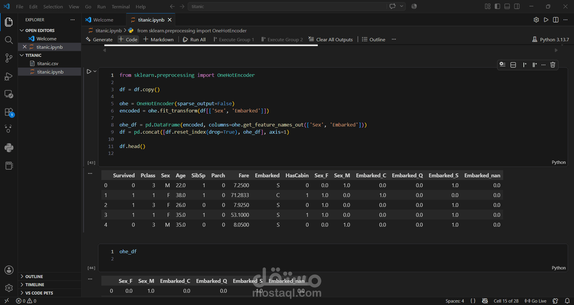This screenshot has width=574, height=305.
Task: Open the Run and Debug view
Action: [x=9, y=76]
